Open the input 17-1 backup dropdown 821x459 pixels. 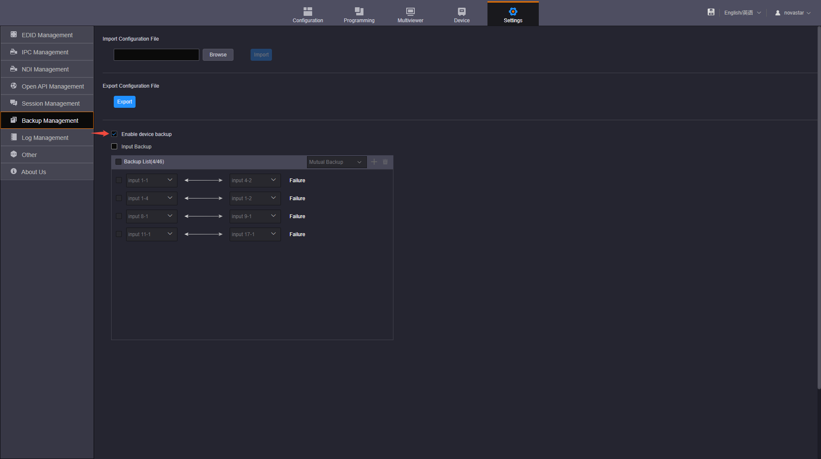point(255,234)
